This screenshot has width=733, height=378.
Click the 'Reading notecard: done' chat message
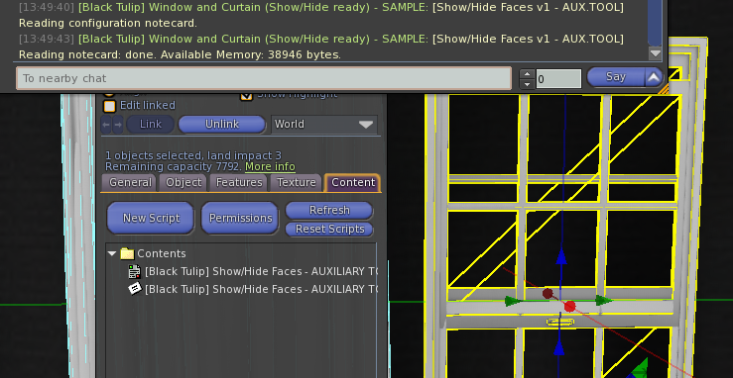pyautogui.click(x=180, y=55)
